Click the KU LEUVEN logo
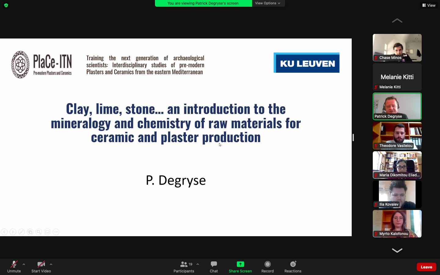 pos(306,63)
